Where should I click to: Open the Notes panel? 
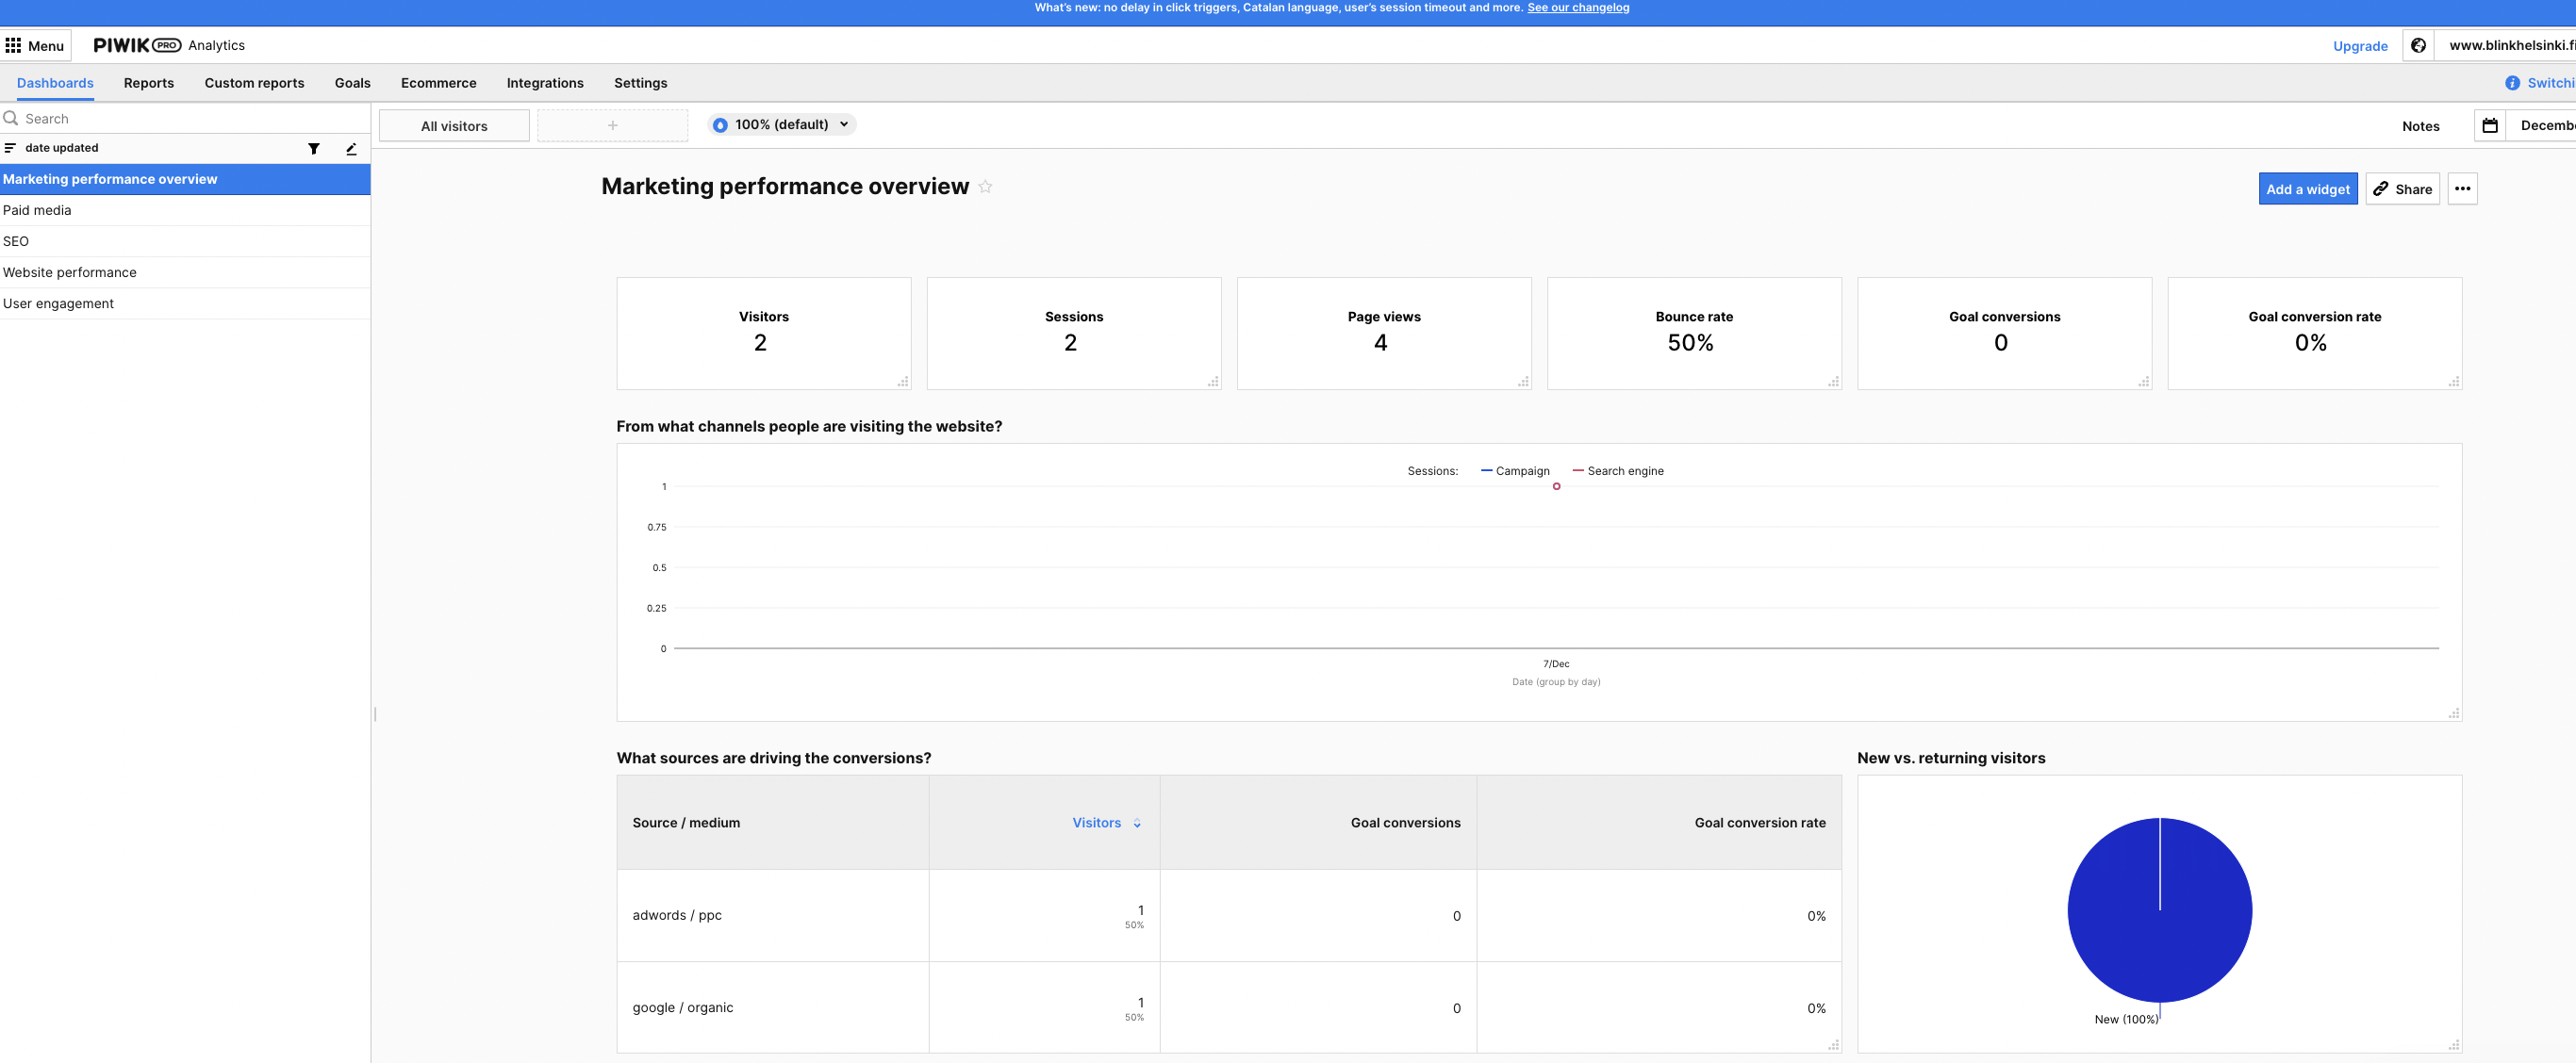pyautogui.click(x=2420, y=126)
